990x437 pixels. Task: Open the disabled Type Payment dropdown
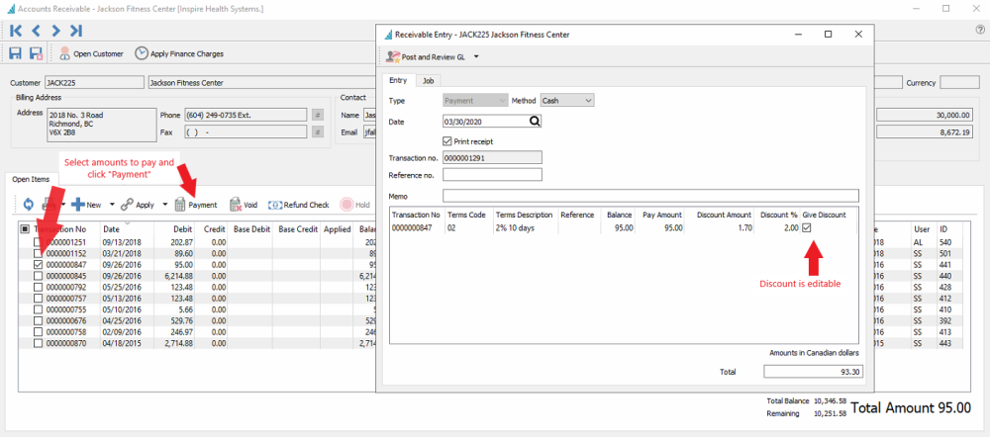475,100
